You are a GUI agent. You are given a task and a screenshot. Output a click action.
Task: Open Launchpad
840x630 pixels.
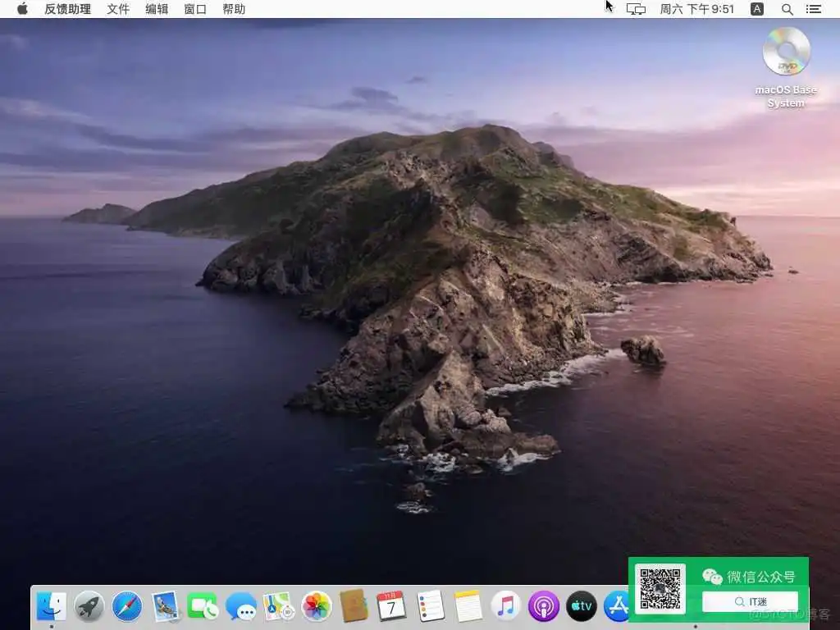click(x=89, y=607)
